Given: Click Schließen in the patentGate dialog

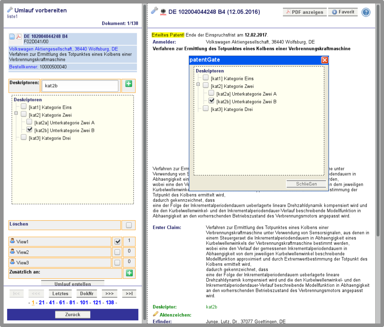Looking at the screenshot, I should (306, 184).
